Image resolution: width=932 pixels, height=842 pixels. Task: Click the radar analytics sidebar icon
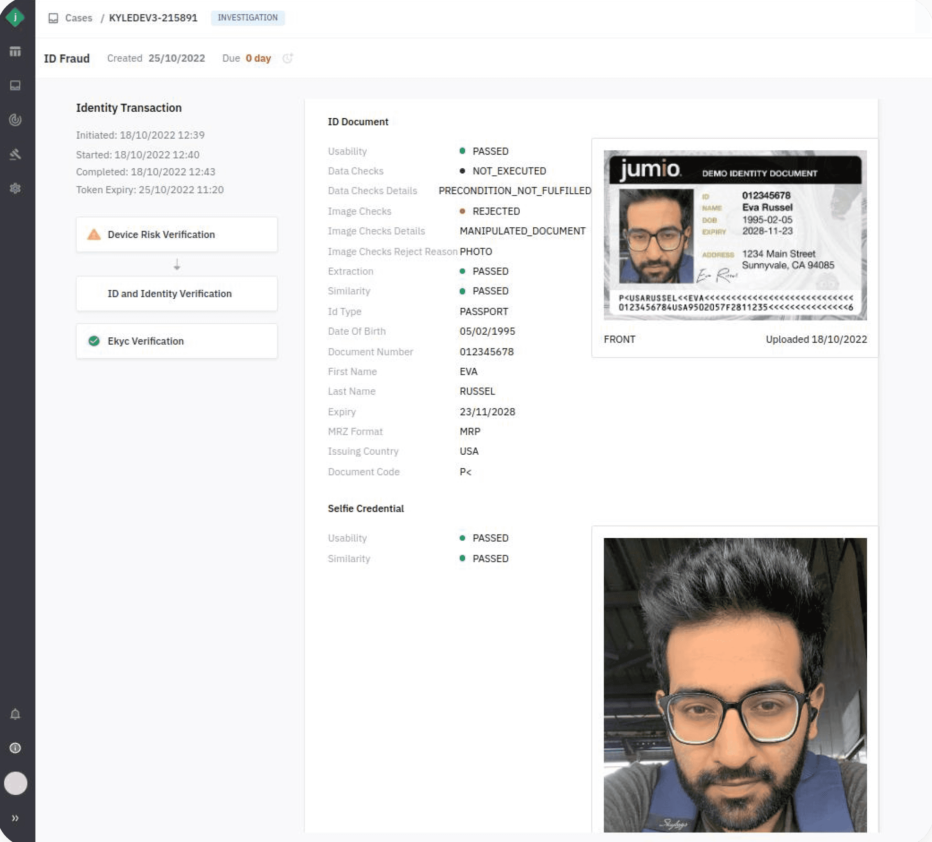pos(15,120)
